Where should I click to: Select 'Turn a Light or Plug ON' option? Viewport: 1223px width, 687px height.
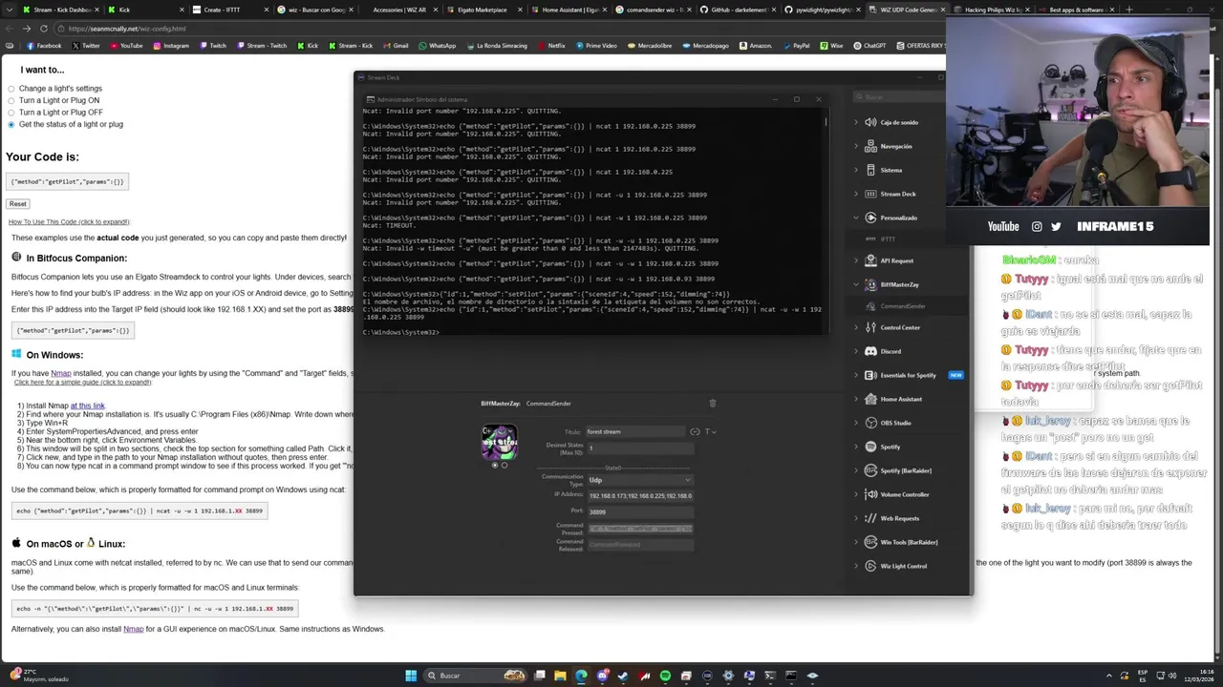(x=11, y=100)
